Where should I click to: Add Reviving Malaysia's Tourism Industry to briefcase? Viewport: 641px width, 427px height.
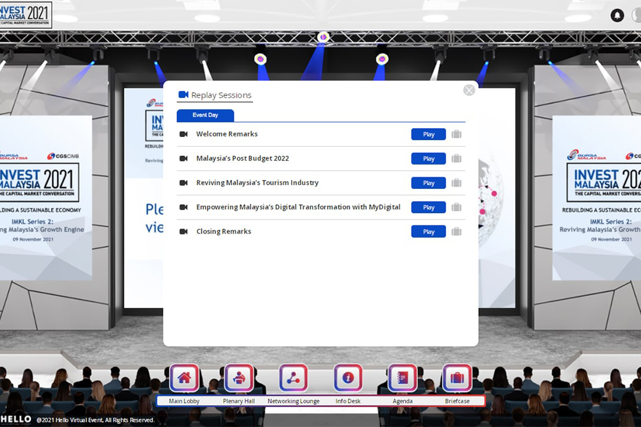click(x=456, y=183)
